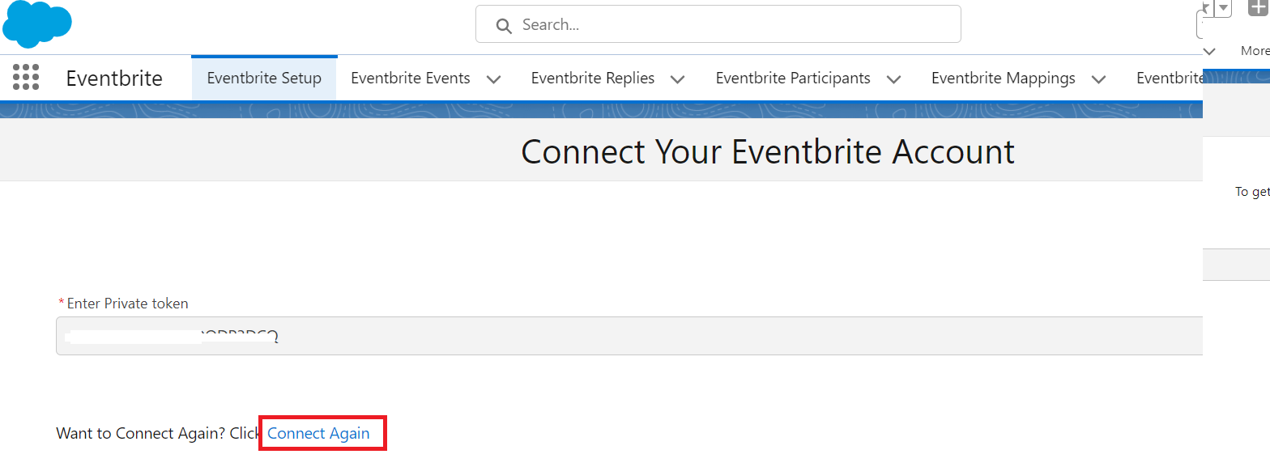Click the Enter Private token label
This screenshot has height=467, width=1270.
point(127,304)
